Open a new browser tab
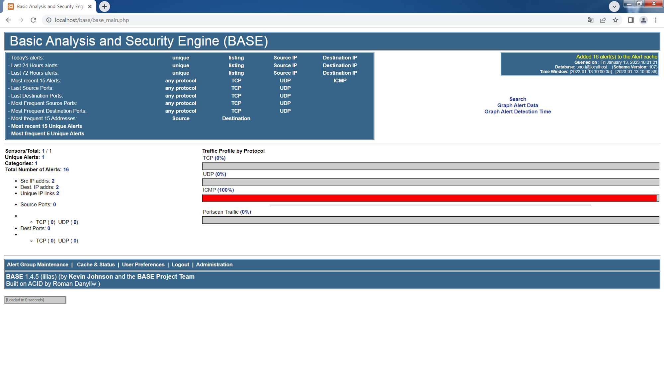Screen dimensions: 664x371 click(105, 6)
